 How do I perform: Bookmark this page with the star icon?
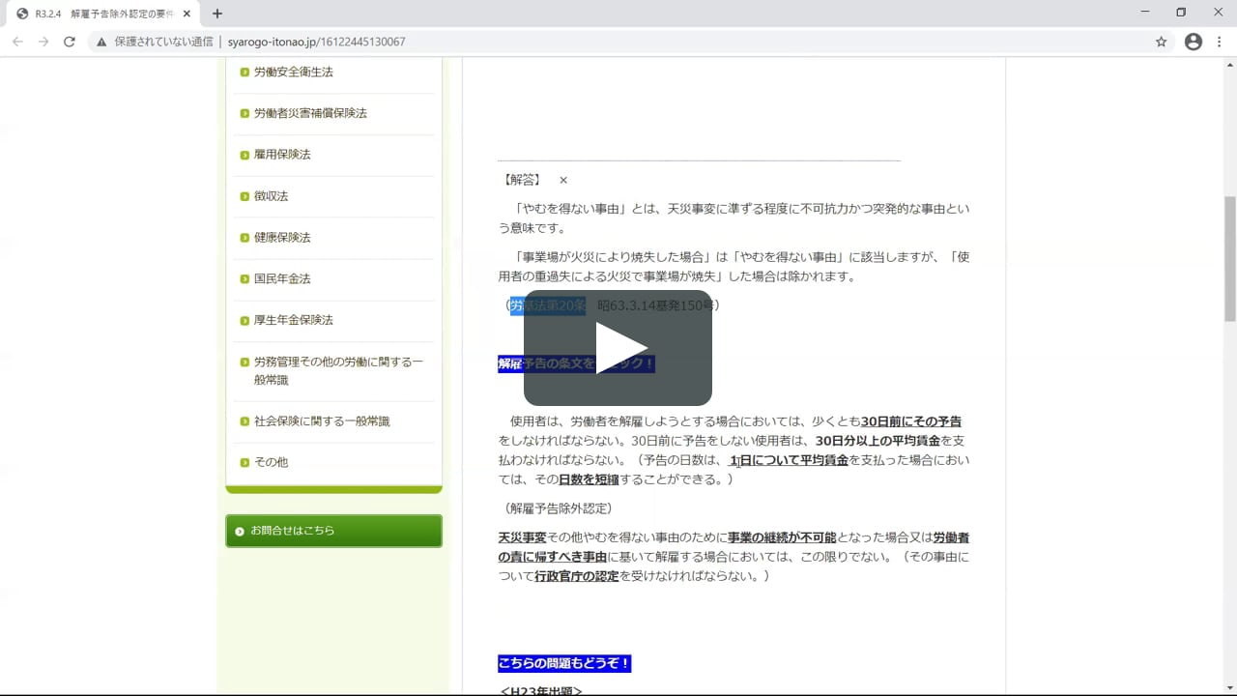point(1162,42)
